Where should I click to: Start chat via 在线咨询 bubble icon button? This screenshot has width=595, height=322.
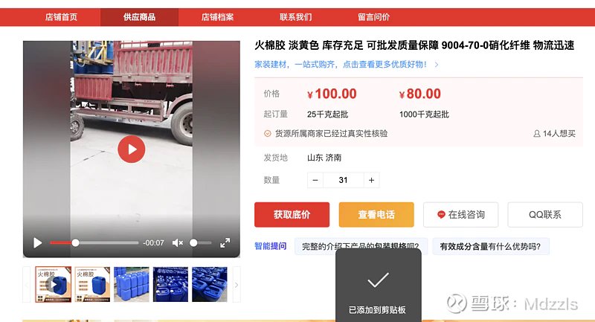tap(460, 215)
